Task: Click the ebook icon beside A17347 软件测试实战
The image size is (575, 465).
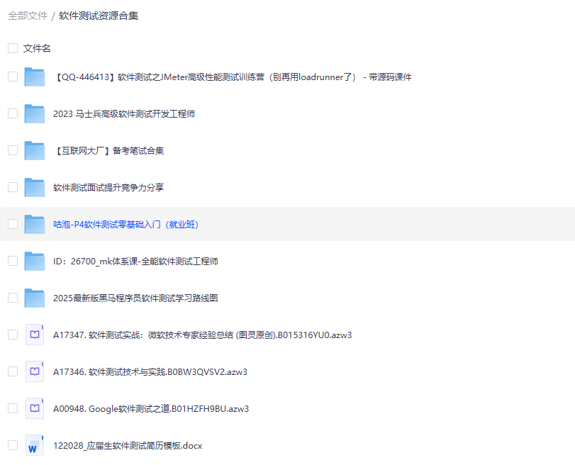Action: [34, 335]
